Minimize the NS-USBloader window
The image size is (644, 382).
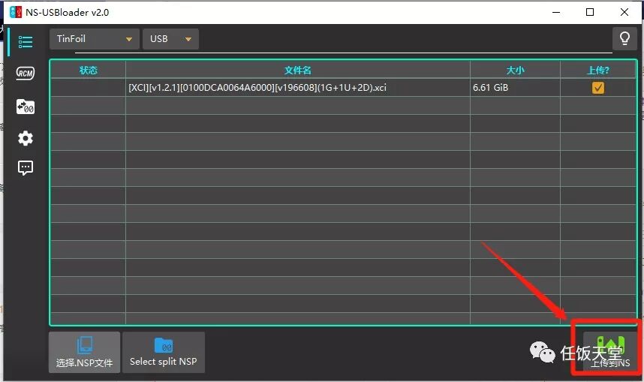tap(556, 12)
